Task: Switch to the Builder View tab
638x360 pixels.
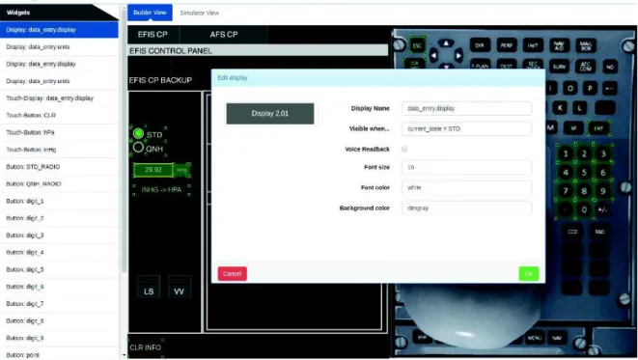Action: pyautogui.click(x=150, y=13)
